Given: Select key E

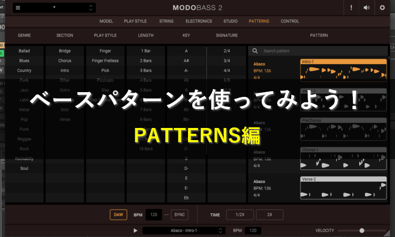Looking at the screenshot, I should 186,178.
